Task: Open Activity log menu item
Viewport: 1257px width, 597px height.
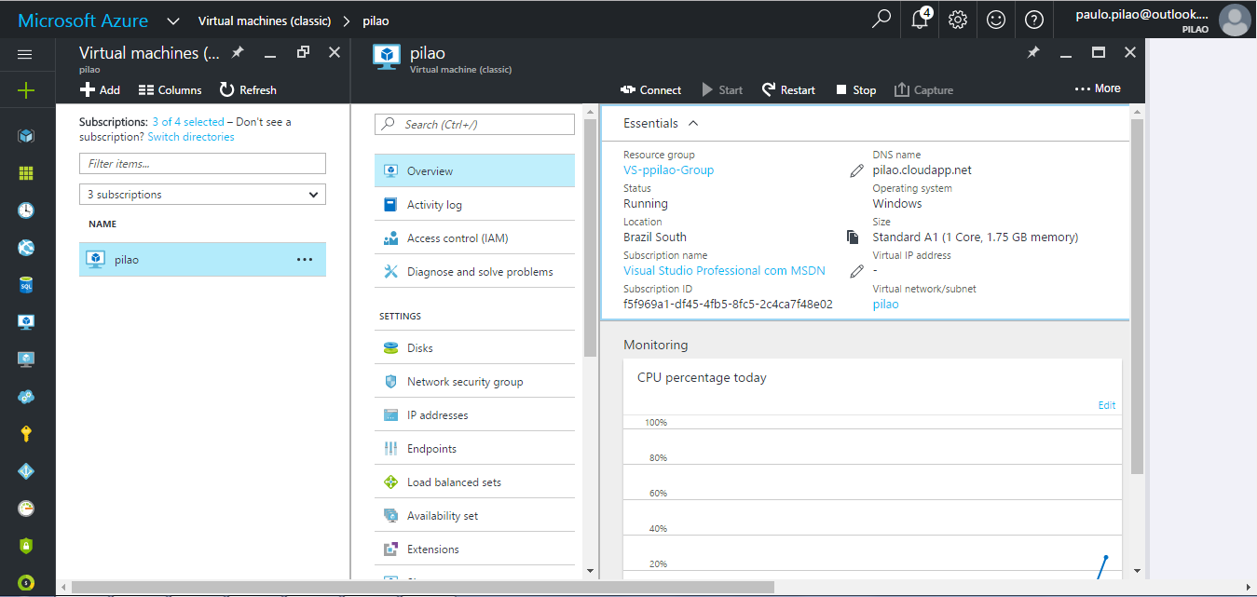Action: click(474, 205)
